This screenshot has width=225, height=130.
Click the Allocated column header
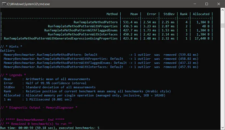[201, 14]
